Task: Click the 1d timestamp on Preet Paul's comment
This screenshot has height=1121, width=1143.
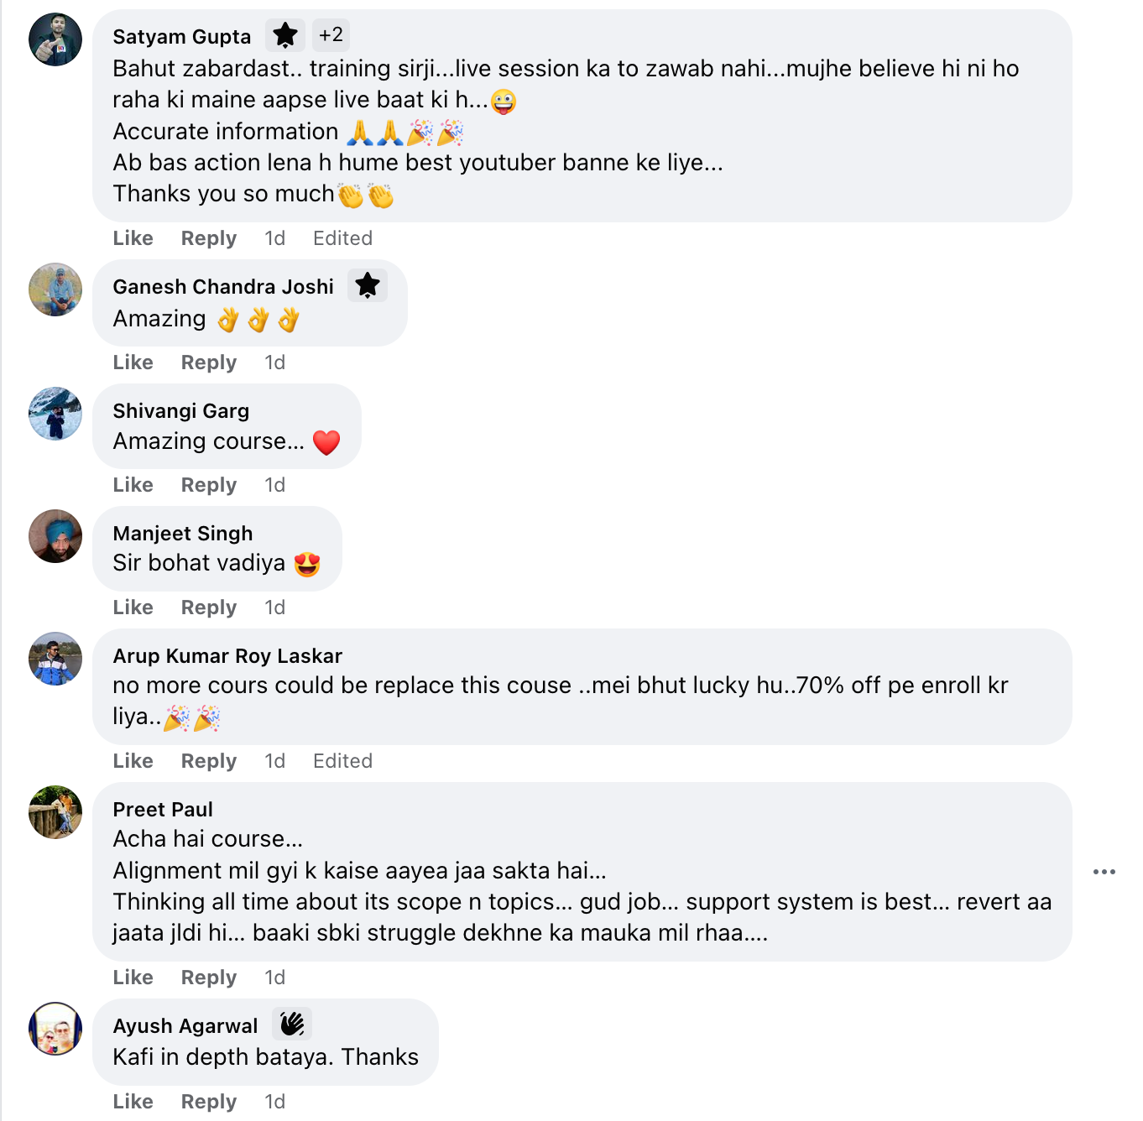Action: pos(274,978)
